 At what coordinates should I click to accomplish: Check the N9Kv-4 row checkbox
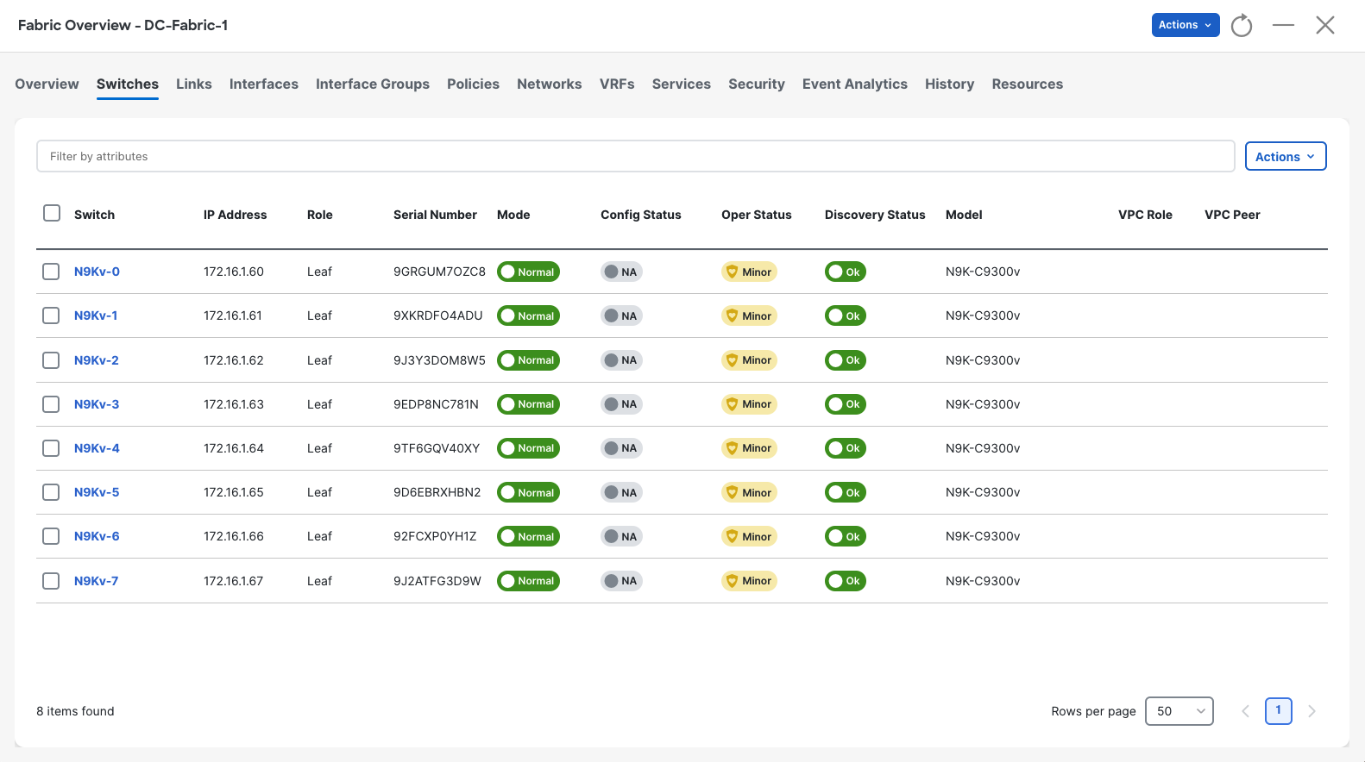tap(51, 448)
